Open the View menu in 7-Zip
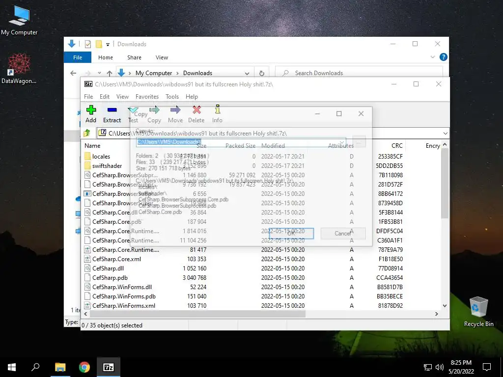This screenshot has width=503, height=377. [122, 97]
